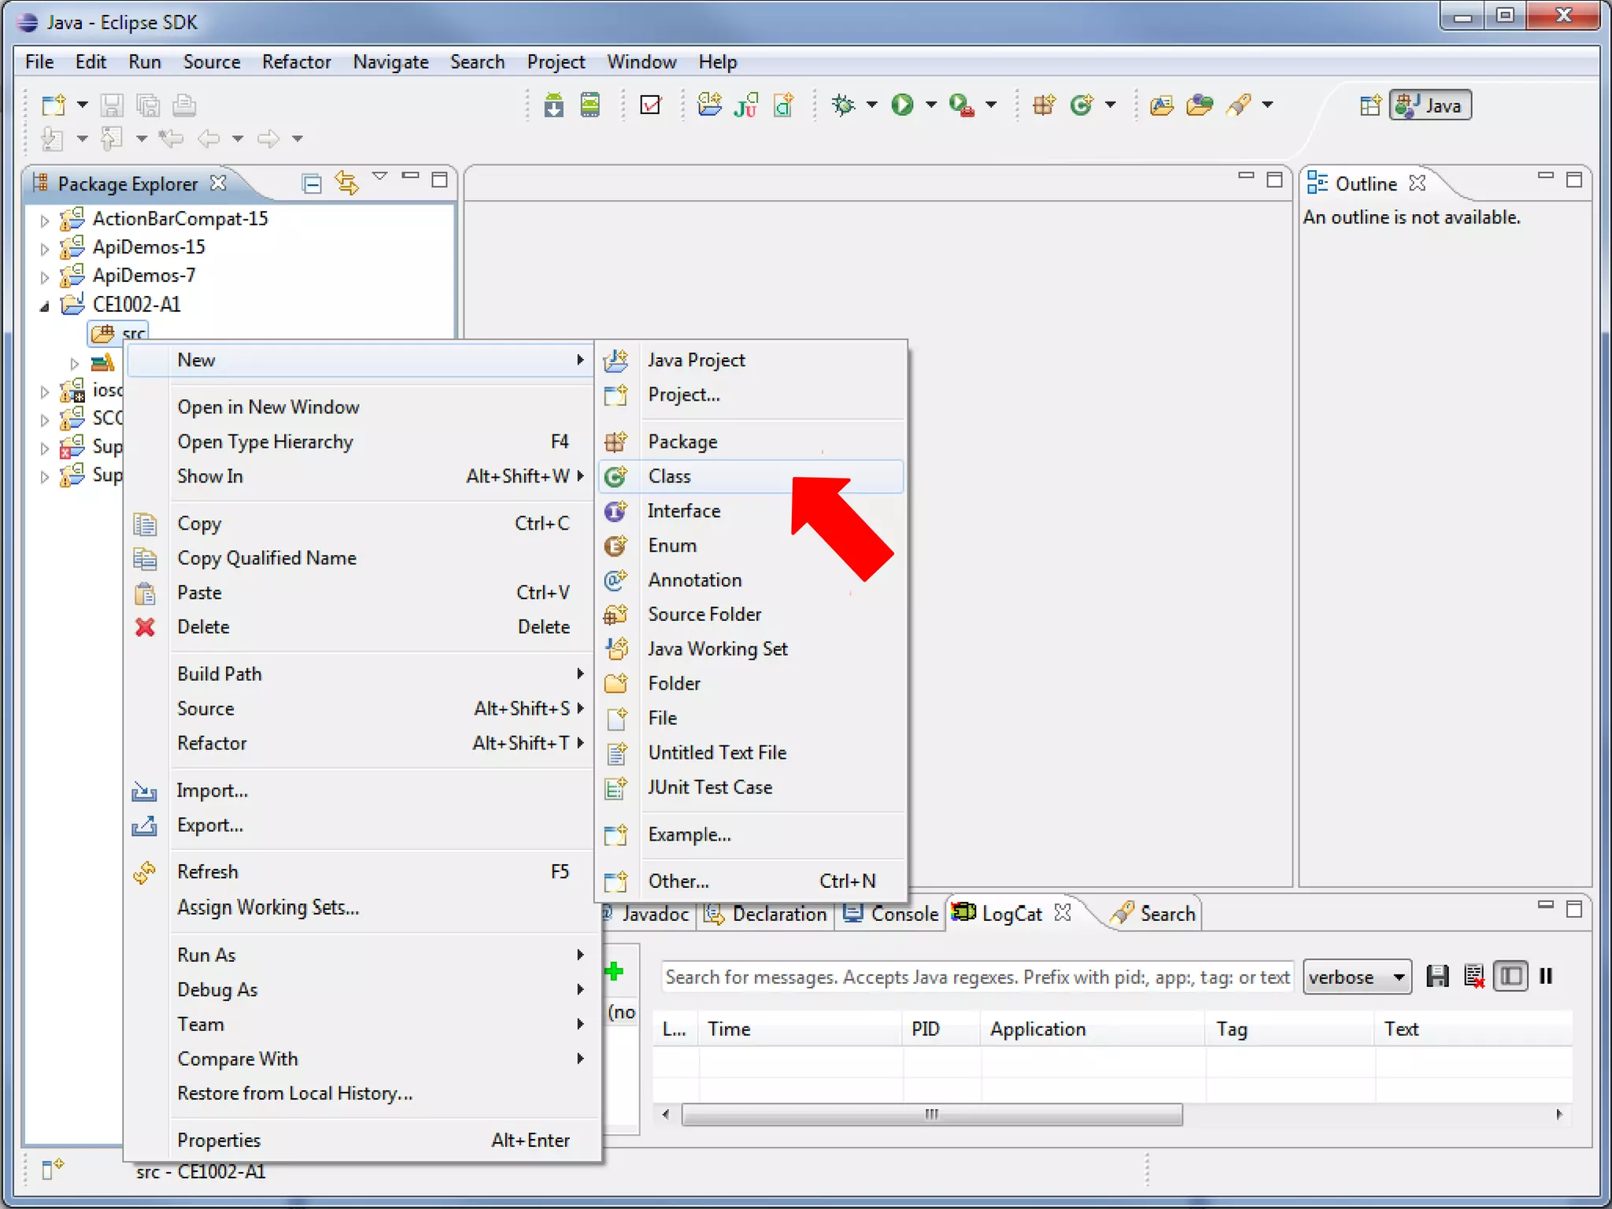Click the Run External Tools icon

point(962,105)
